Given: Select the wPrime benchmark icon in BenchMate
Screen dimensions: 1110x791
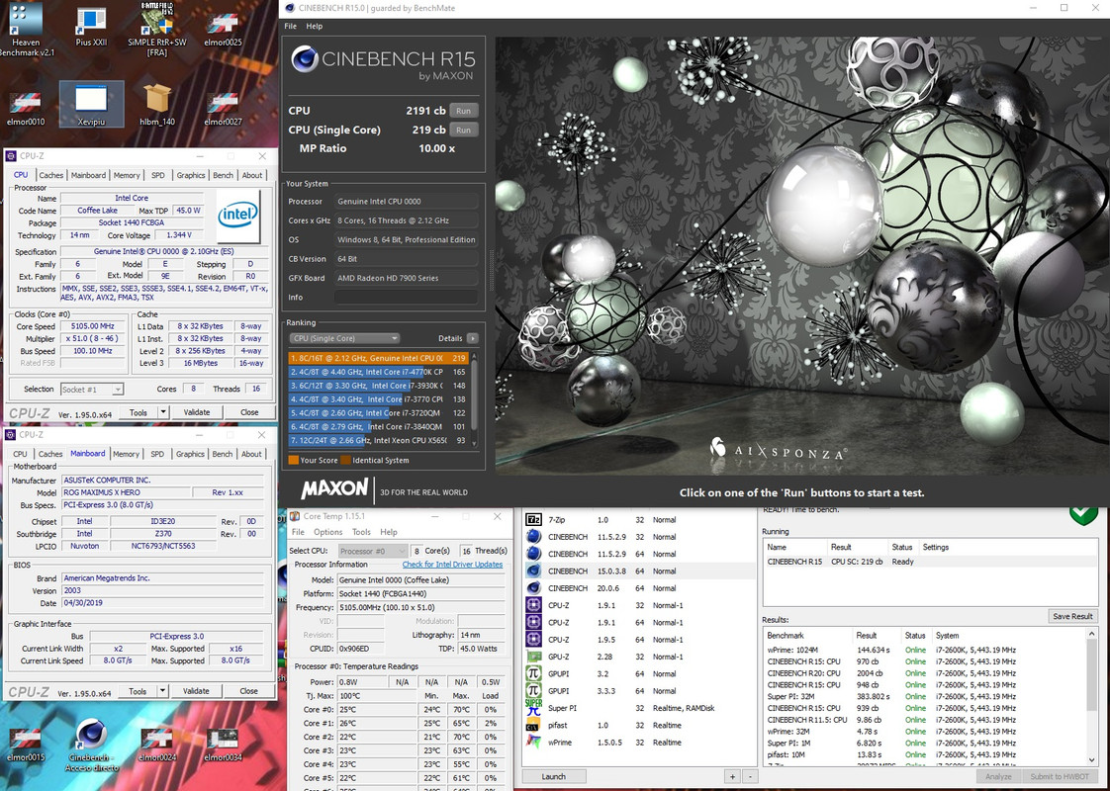Looking at the screenshot, I should tap(534, 743).
